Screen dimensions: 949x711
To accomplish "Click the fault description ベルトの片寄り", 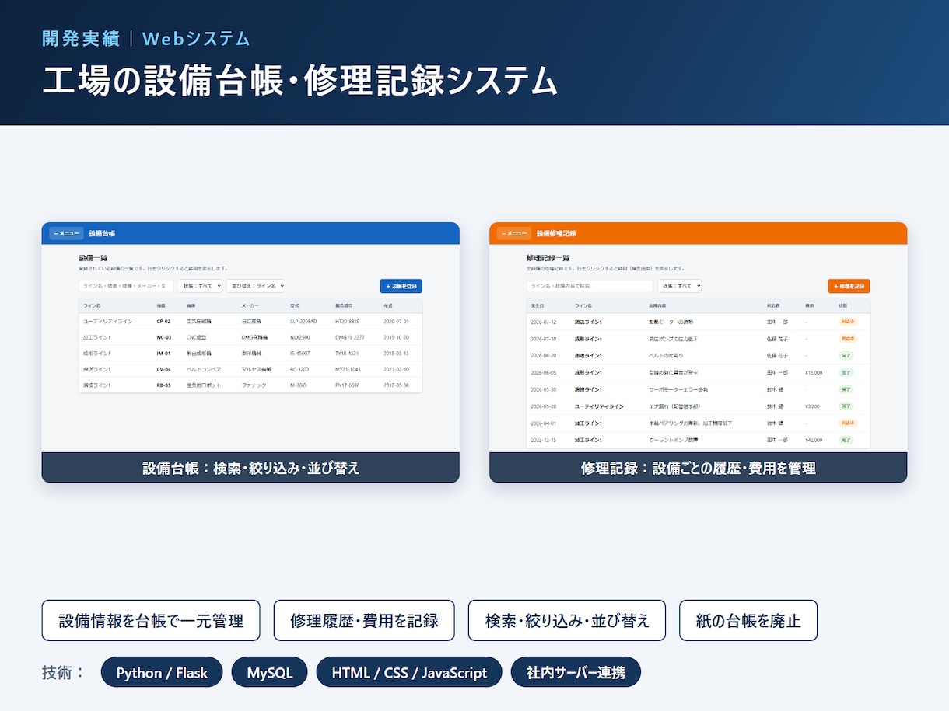I will 667,355.
